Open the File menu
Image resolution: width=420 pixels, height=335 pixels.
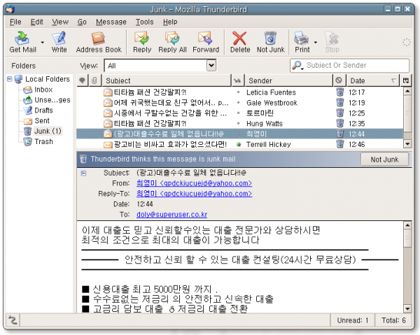pos(15,22)
